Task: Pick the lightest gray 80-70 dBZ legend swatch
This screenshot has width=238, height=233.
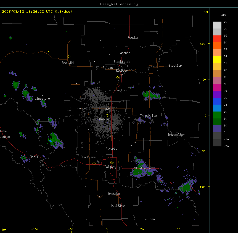Action: pos(217,25)
